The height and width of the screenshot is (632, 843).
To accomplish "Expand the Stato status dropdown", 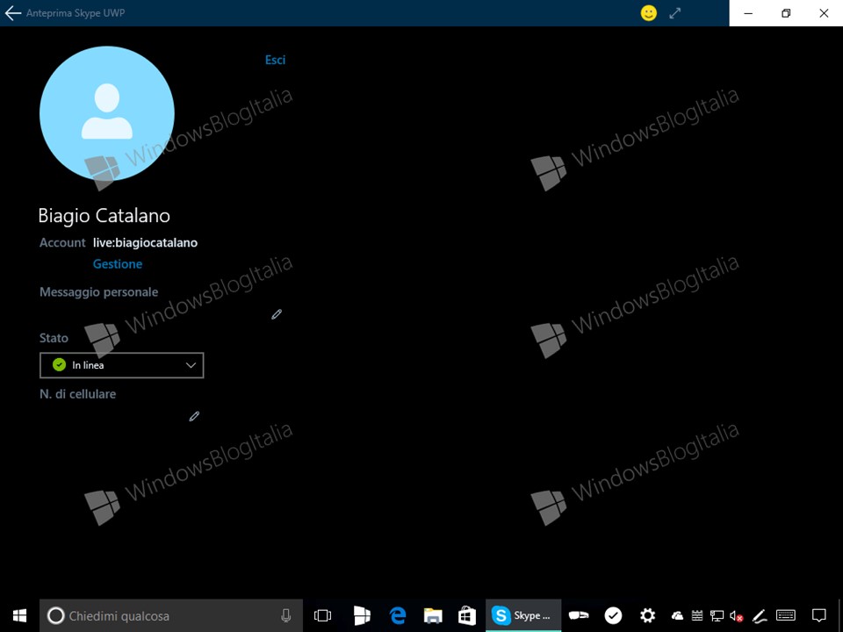I will click(122, 365).
